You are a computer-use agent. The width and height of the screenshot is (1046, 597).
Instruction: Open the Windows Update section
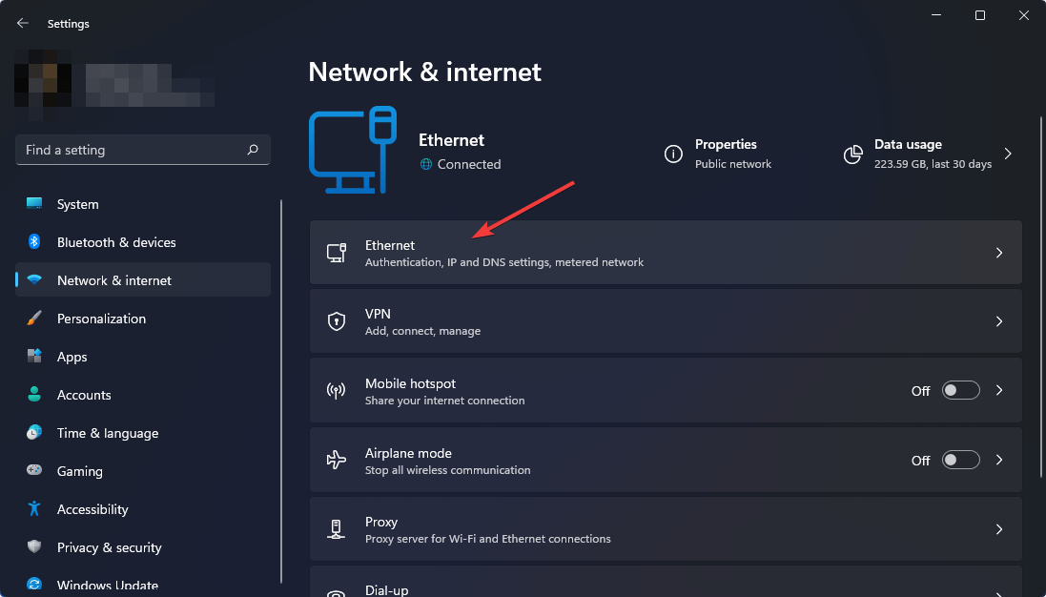108,585
